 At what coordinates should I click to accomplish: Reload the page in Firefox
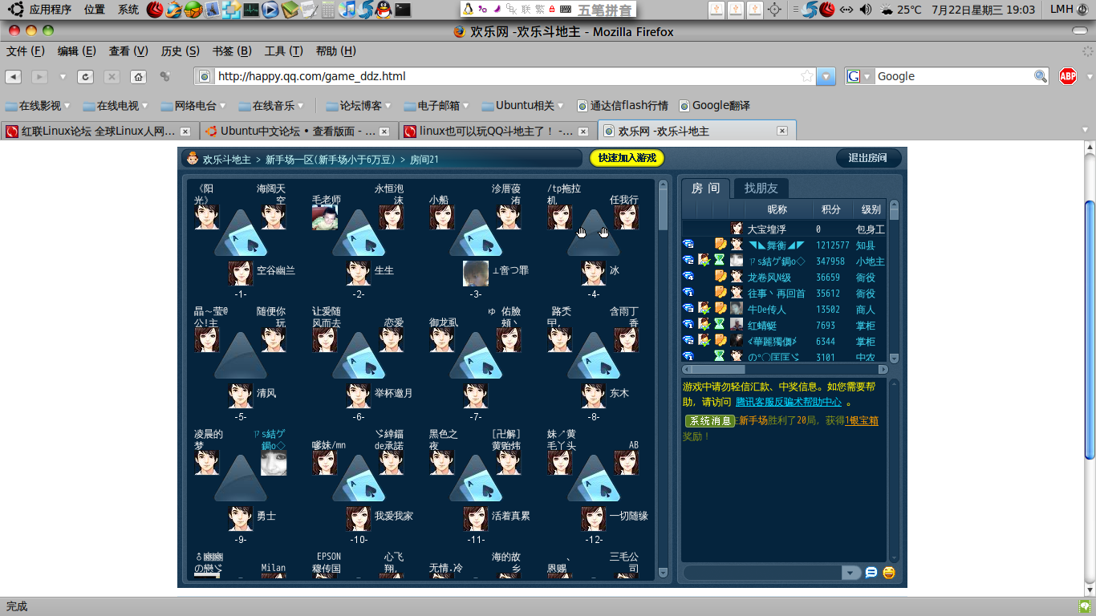85,77
